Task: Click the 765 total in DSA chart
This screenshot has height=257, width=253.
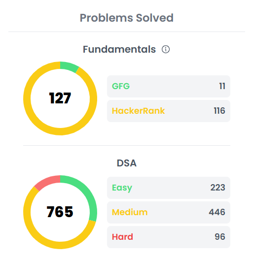Action: [x=60, y=212]
